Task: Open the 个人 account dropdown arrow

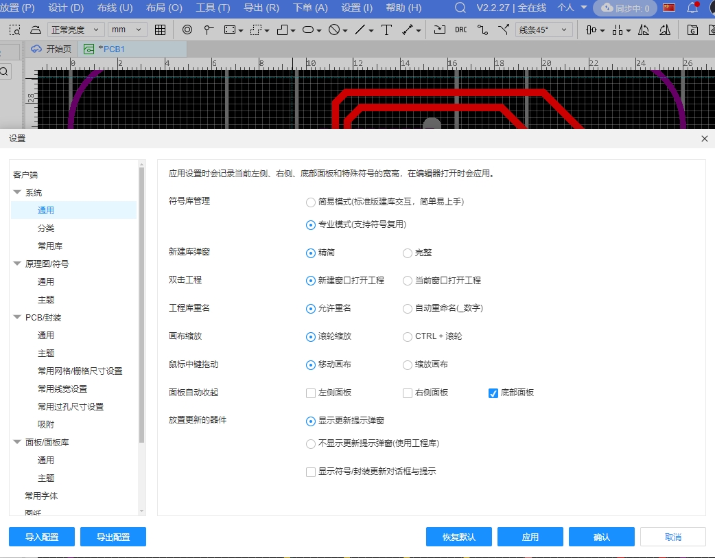Action: tap(584, 8)
